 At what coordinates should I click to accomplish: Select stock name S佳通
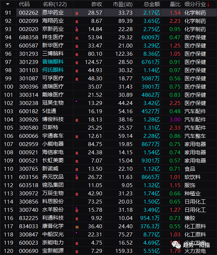(x=49, y=111)
